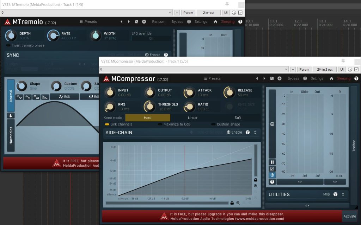Load next preset in MTremolo
The height and width of the screenshot is (225, 361).
coord(129,21)
